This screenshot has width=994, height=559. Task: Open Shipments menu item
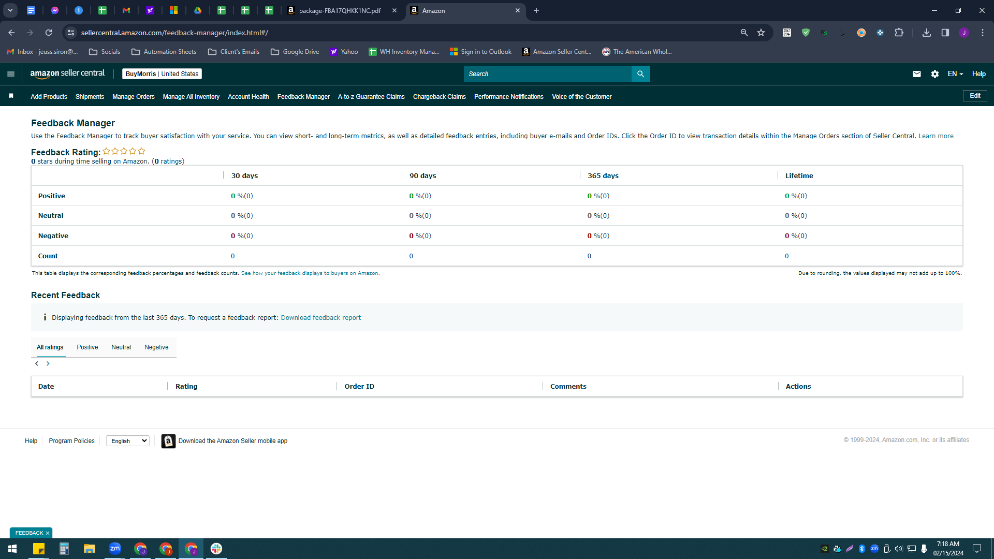click(90, 97)
